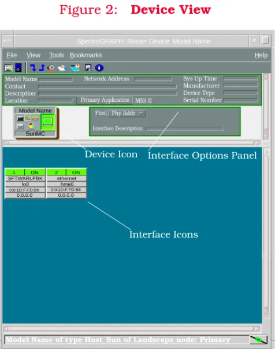Click the cyan folder with clock toolbar icon
This screenshot has width=275, height=349.
76,68
